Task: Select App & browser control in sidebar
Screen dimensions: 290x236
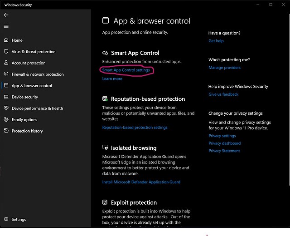Action: point(32,86)
